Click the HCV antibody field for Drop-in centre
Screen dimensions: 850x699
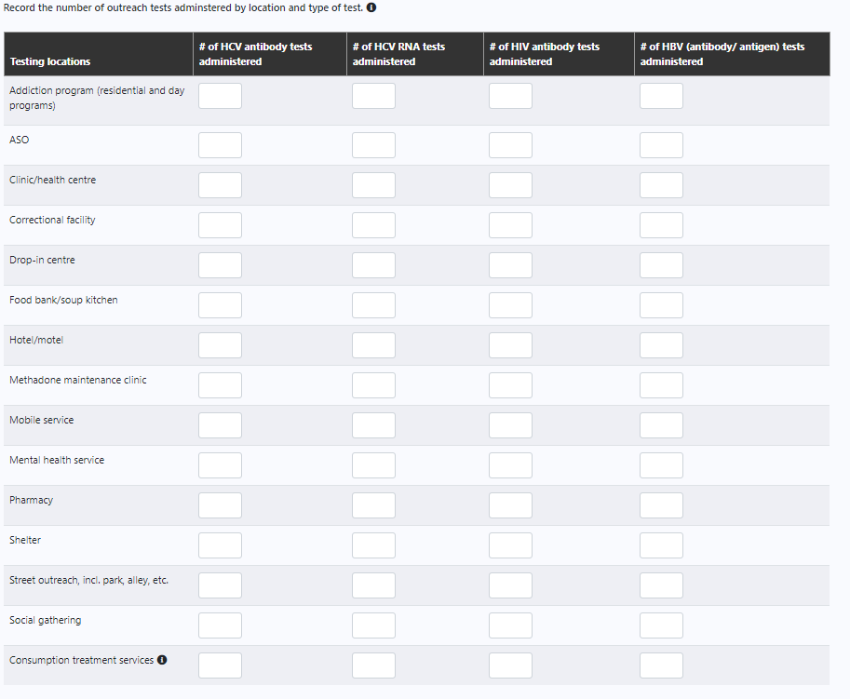(220, 264)
